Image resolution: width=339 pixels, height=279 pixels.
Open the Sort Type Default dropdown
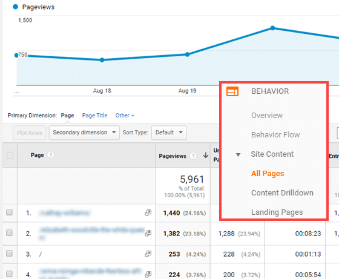click(169, 133)
